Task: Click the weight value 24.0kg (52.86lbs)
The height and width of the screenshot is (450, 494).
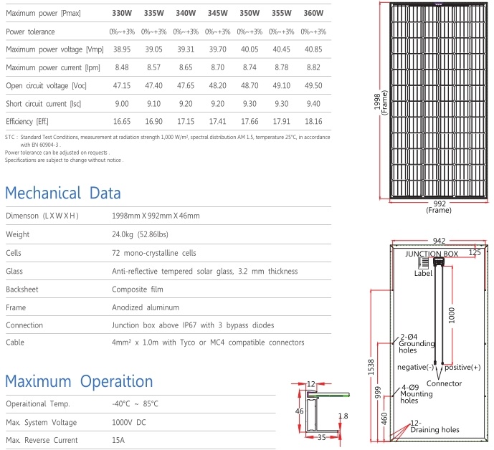Action: (140, 234)
